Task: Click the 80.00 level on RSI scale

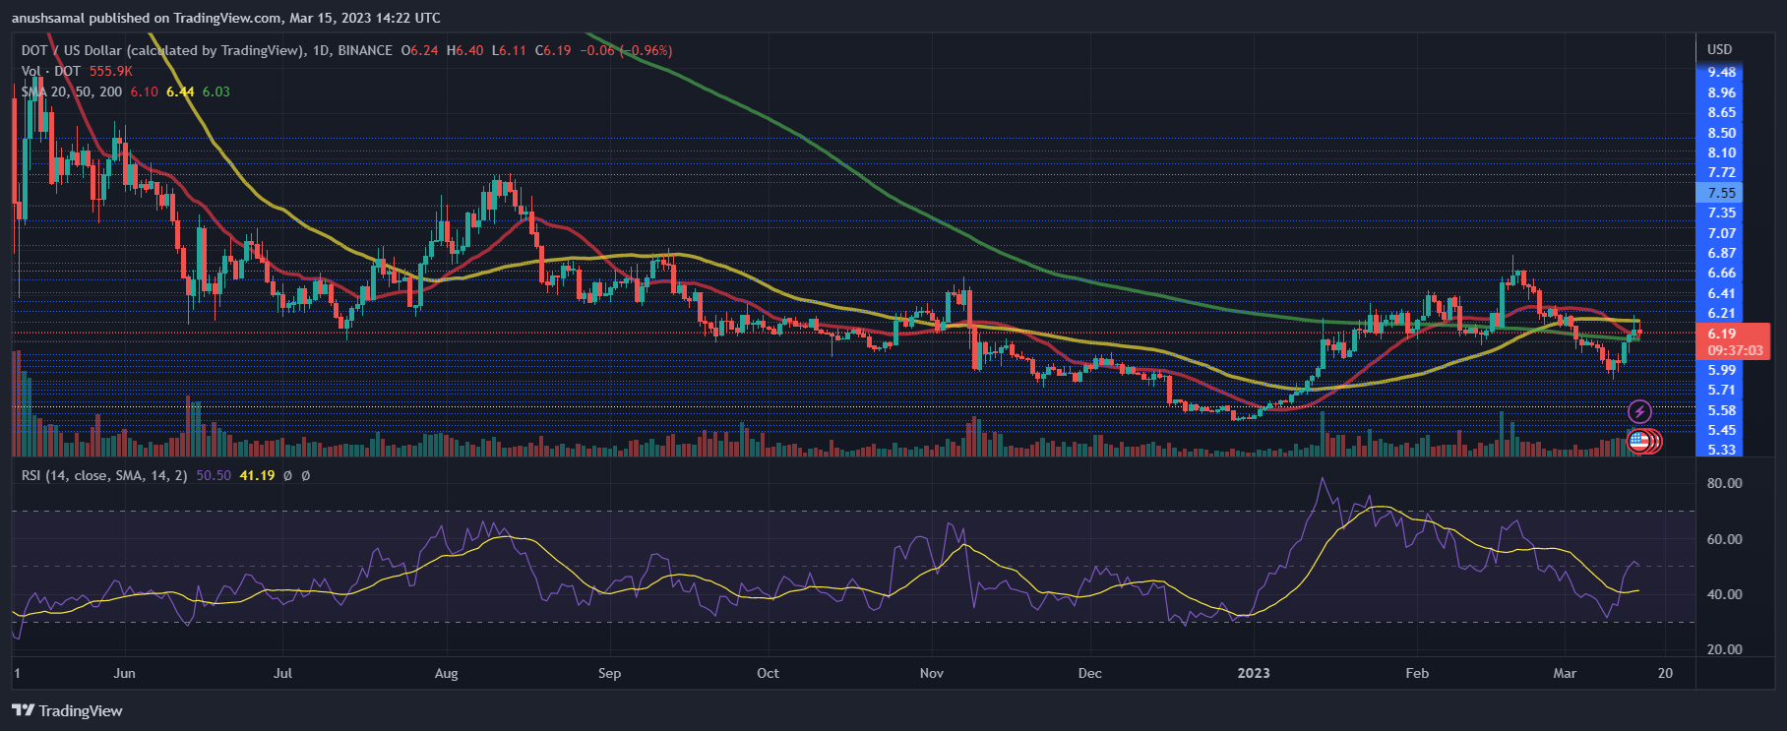Action: (1724, 483)
